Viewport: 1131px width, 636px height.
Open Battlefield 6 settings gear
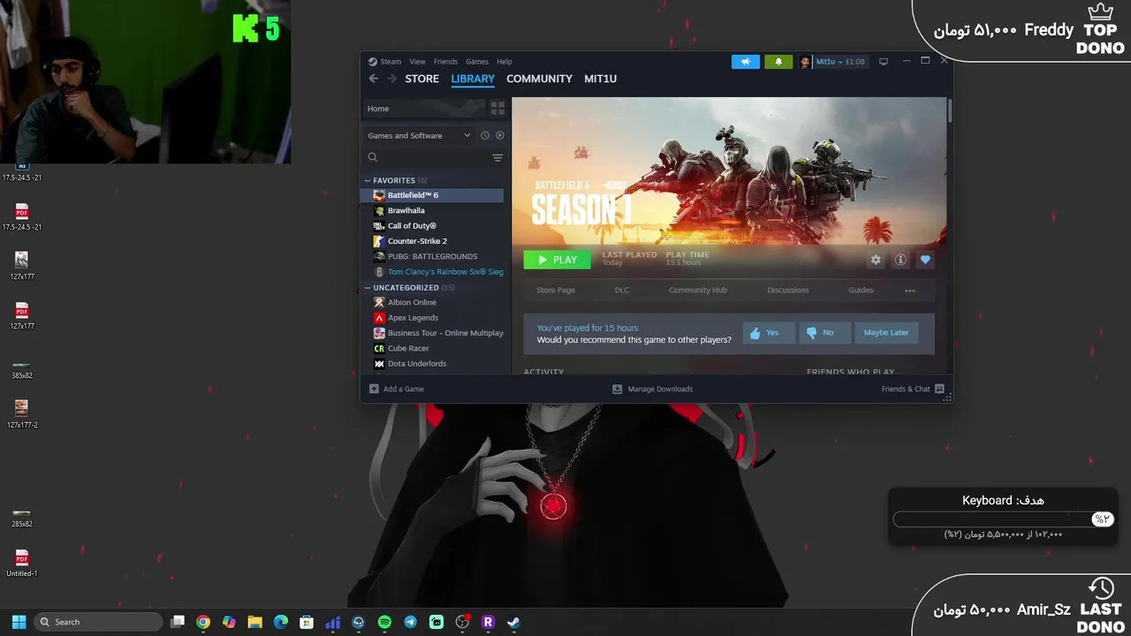tap(876, 260)
